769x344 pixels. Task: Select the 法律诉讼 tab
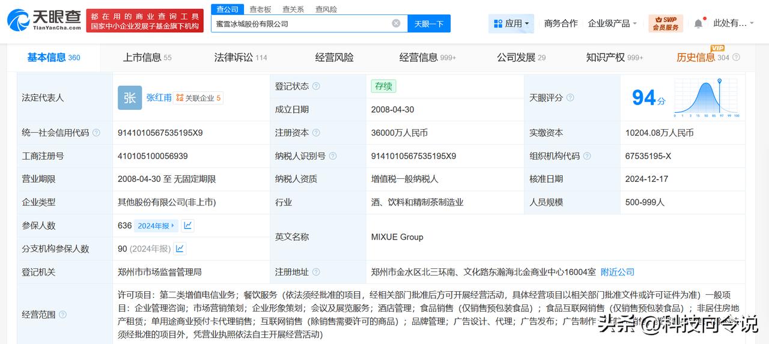click(240, 58)
